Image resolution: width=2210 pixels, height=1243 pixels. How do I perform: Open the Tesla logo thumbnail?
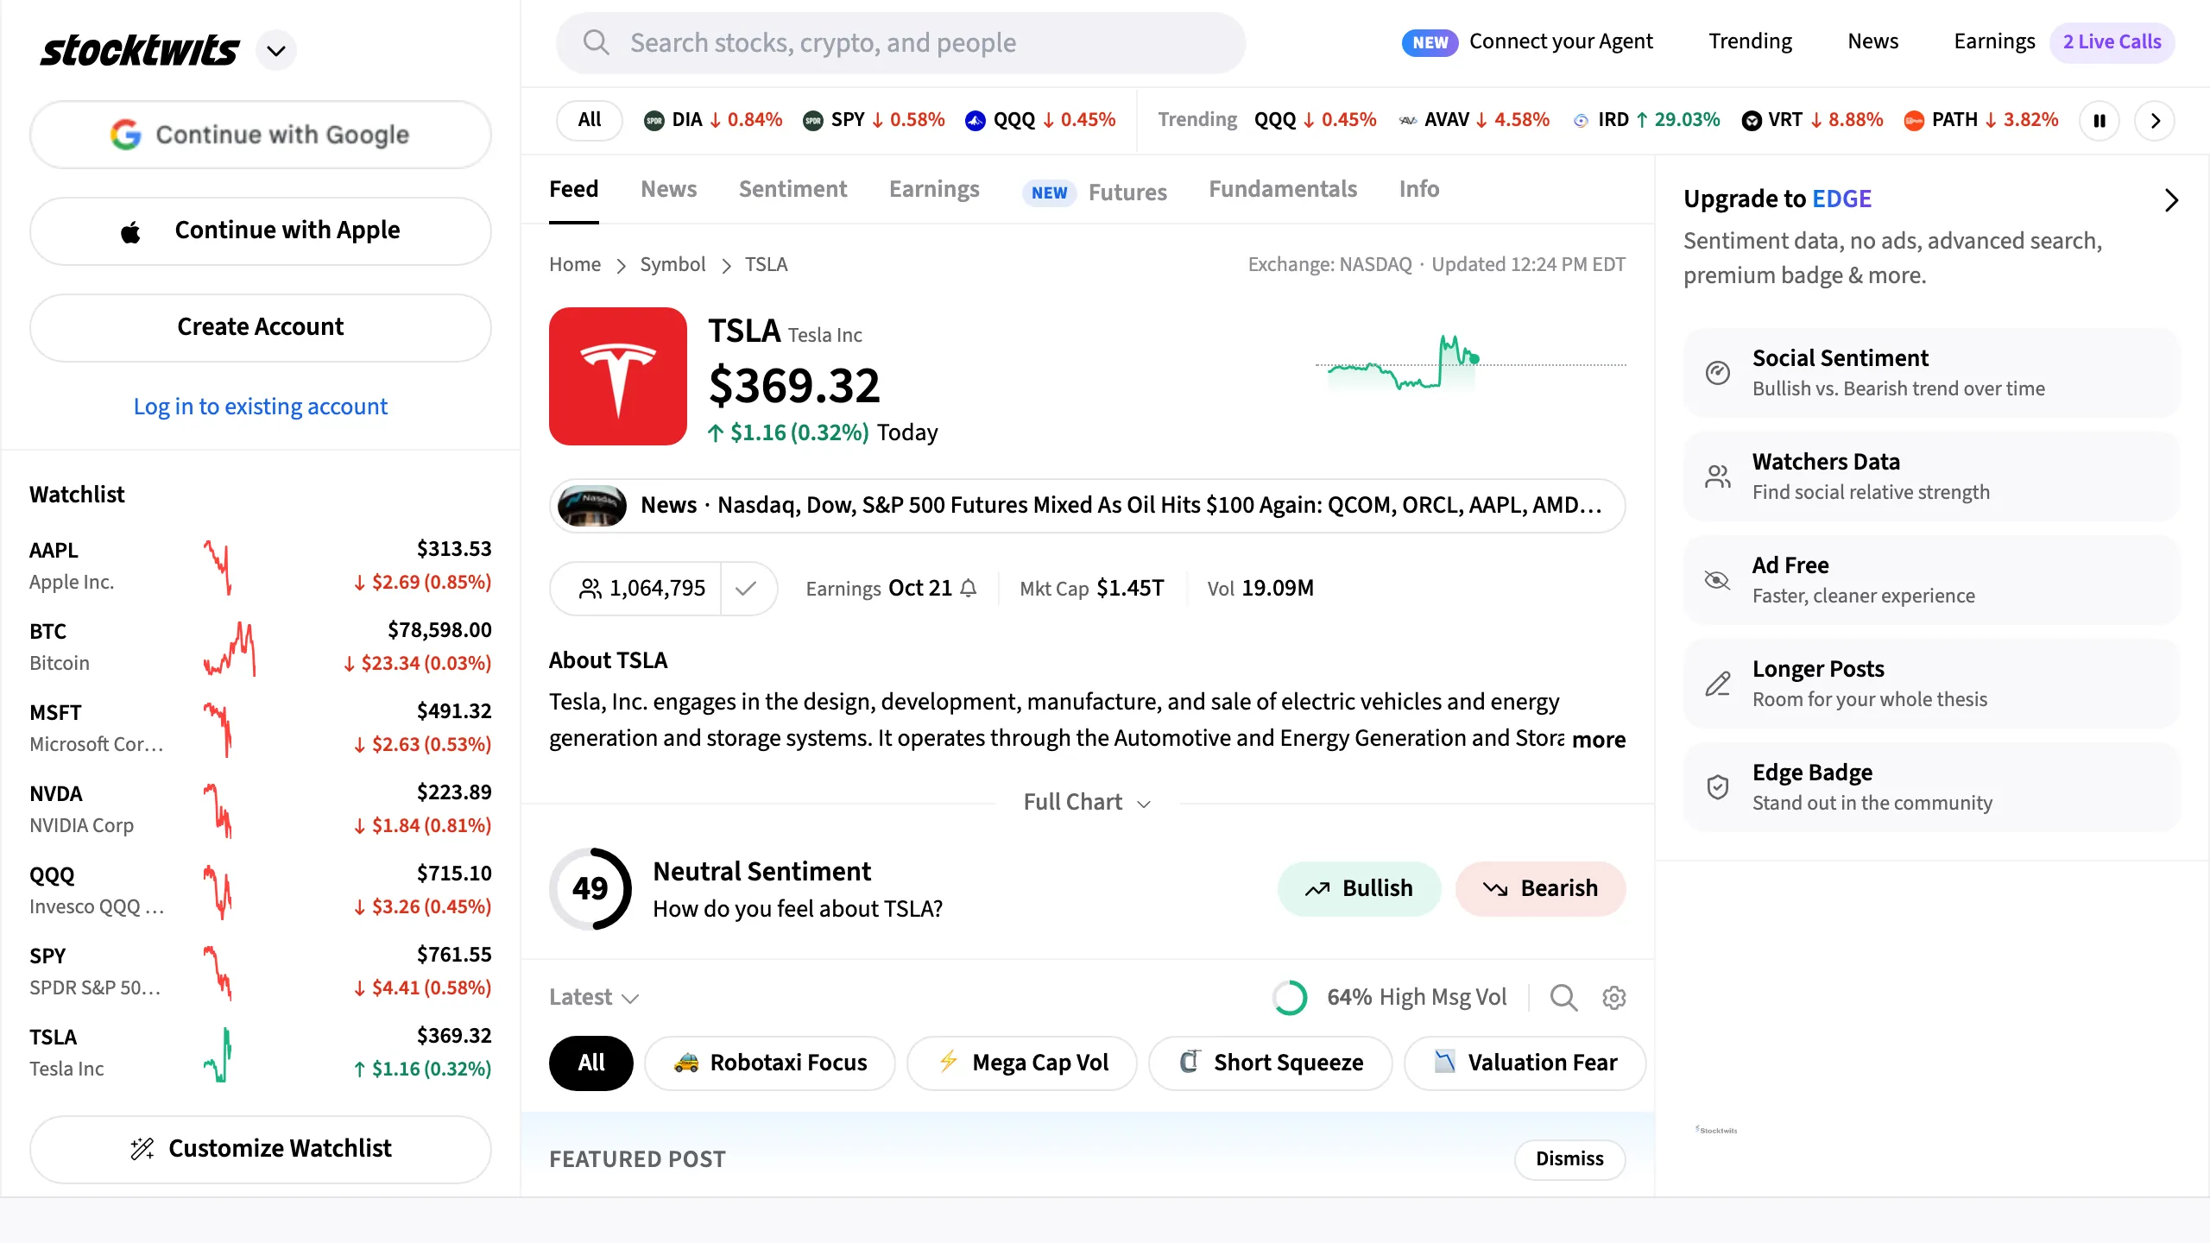(618, 376)
